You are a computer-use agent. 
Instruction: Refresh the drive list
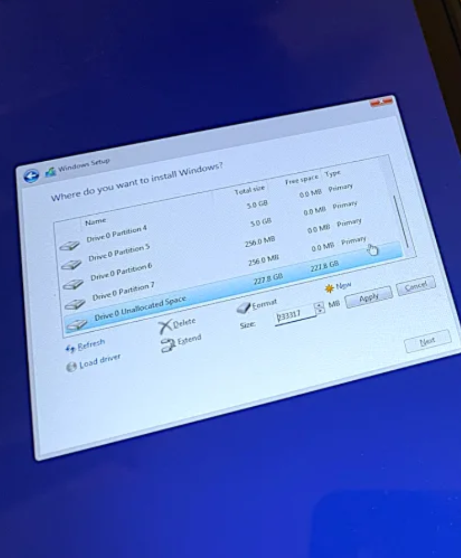pyautogui.click(x=86, y=346)
